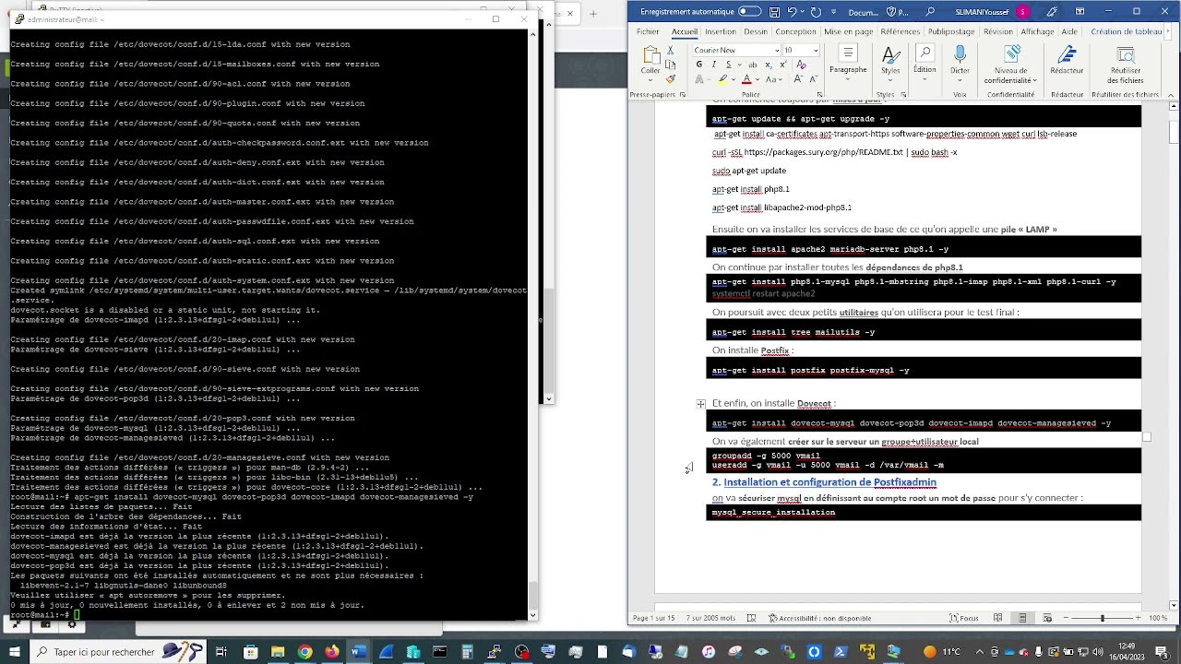Select the Mode Lecture reading view icon
The image size is (1181, 664).
(x=998, y=618)
